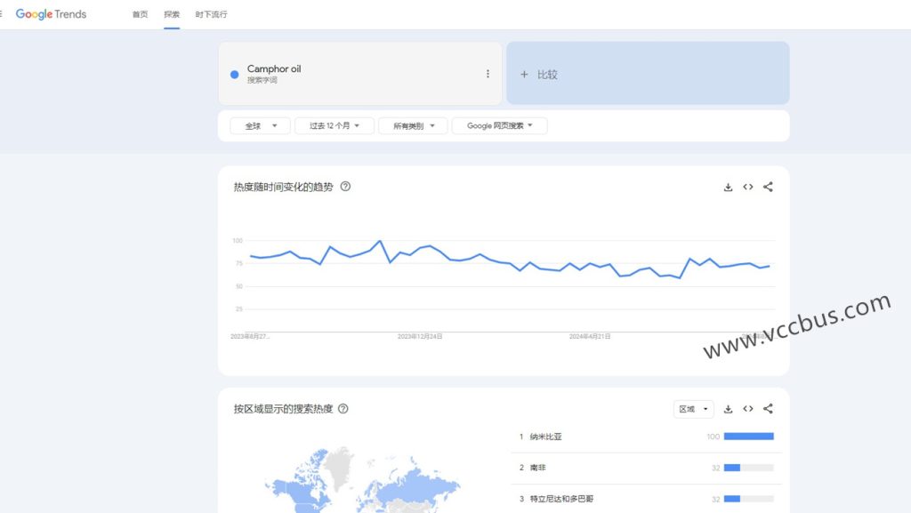Expand the 全球 location dropdown

(x=260, y=126)
